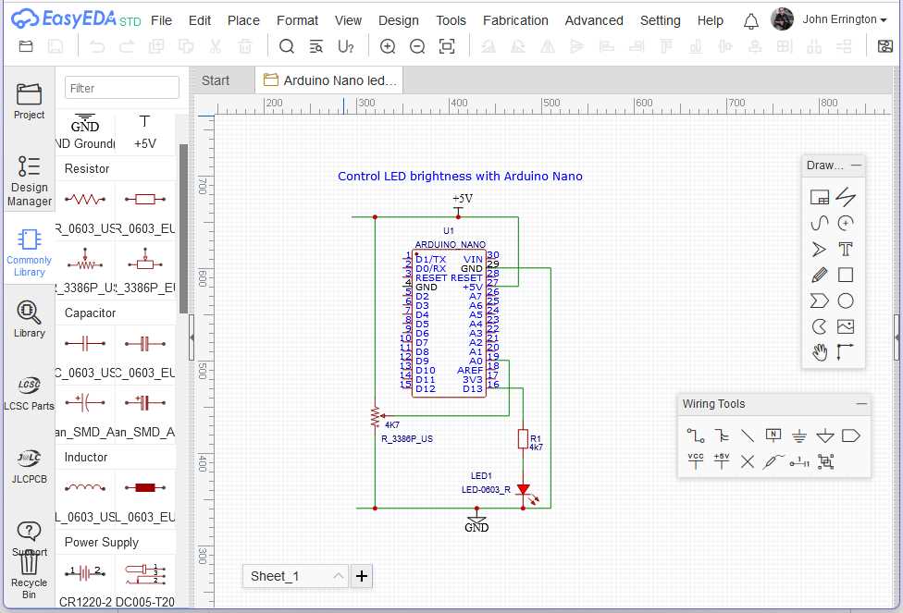Open the File menu
The width and height of the screenshot is (903, 613).
[x=161, y=20]
